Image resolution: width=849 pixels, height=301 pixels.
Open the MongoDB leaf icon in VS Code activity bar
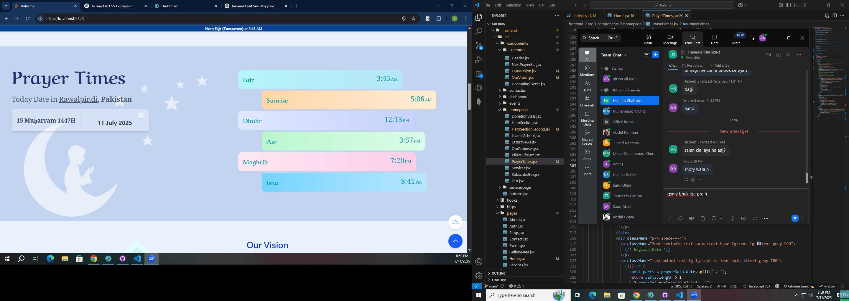coord(478,102)
